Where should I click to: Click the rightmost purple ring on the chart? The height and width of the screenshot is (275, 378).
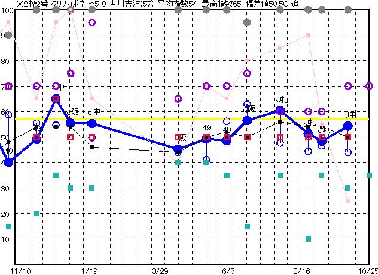pos(370,86)
